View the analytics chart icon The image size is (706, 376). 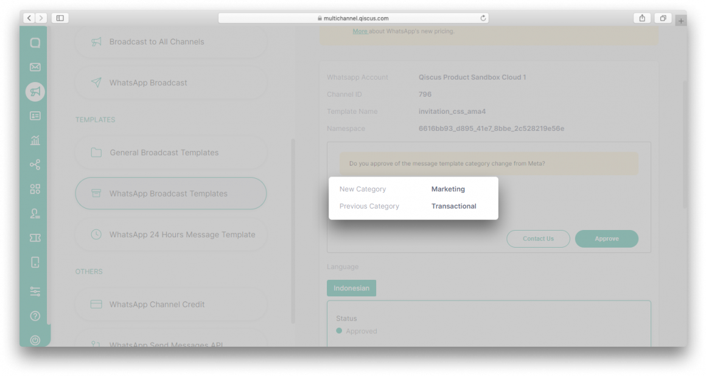(x=35, y=140)
